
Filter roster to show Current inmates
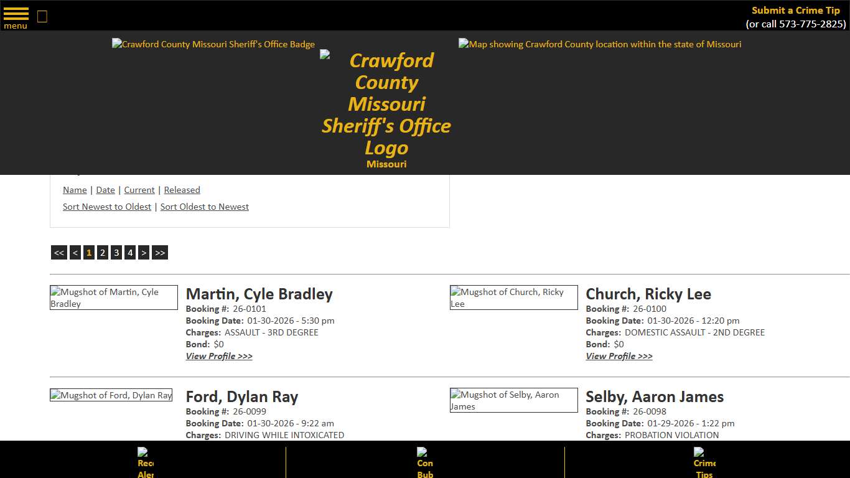pos(139,190)
